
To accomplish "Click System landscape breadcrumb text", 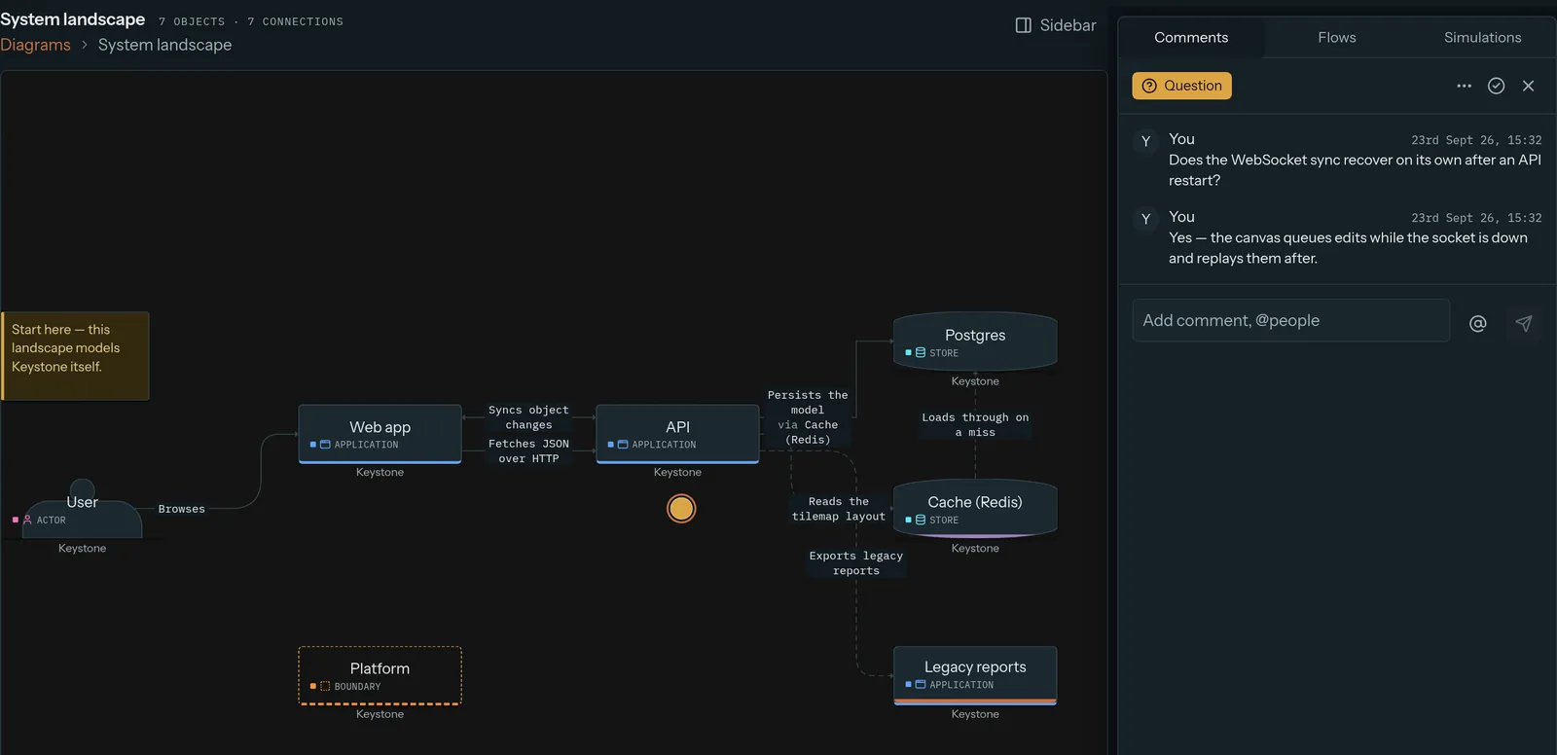I will pyautogui.click(x=164, y=45).
